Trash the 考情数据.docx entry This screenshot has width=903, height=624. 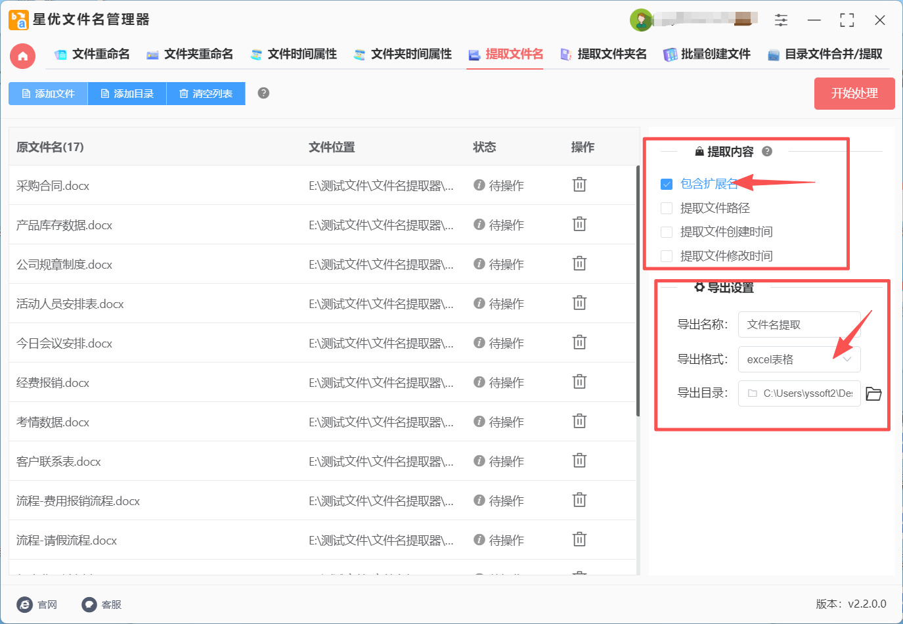coord(579,421)
